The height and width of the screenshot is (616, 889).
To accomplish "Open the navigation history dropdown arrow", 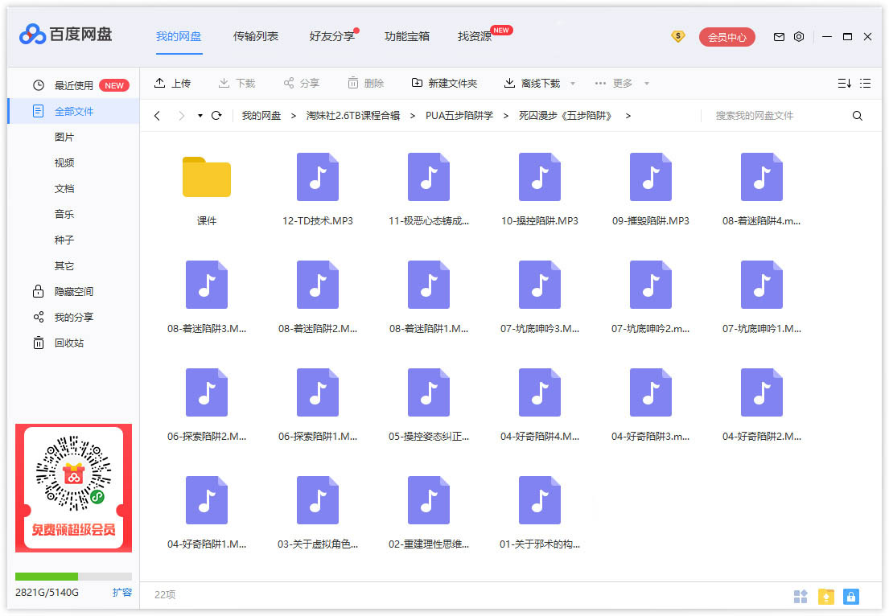I will tap(200, 116).
